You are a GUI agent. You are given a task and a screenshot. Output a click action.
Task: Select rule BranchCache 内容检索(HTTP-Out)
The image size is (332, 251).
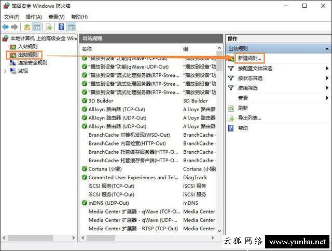pyautogui.click(x=127, y=143)
